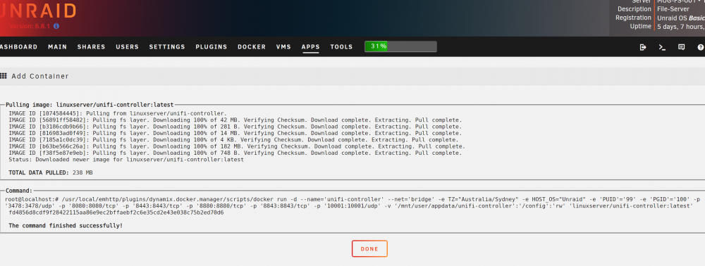Click the help question mark icon

click(701, 47)
